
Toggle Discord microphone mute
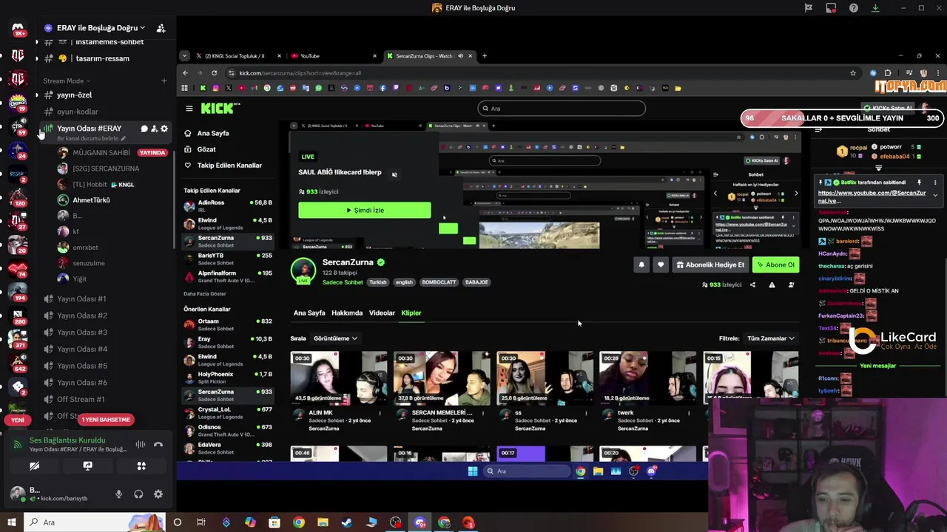click(x=118, y=494)
